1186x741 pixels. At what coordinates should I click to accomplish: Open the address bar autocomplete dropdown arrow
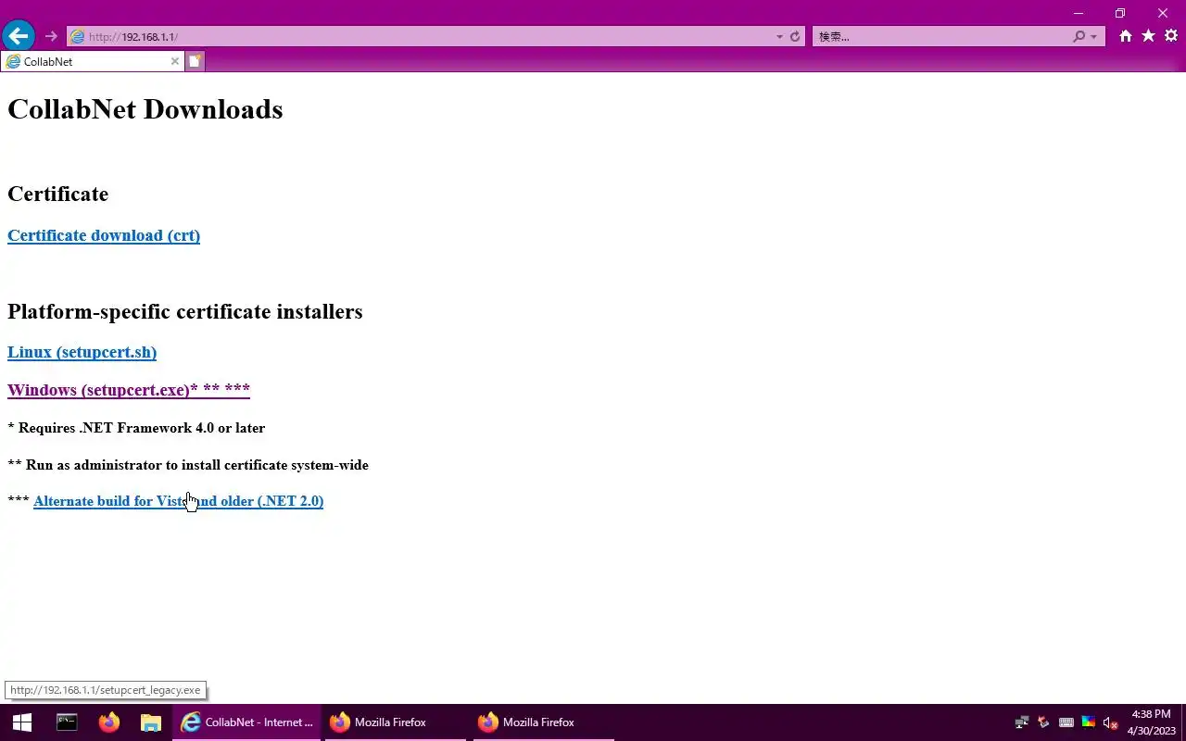pyautogui.click(x=779, y=36)
